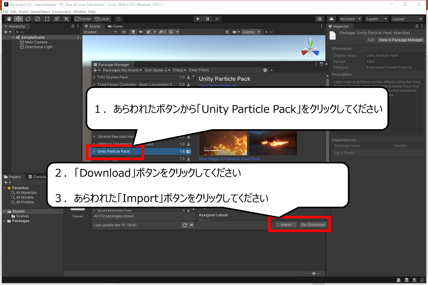Open Unity Collaborate icon
The image size is (428, 285).
tap(320, 19)
